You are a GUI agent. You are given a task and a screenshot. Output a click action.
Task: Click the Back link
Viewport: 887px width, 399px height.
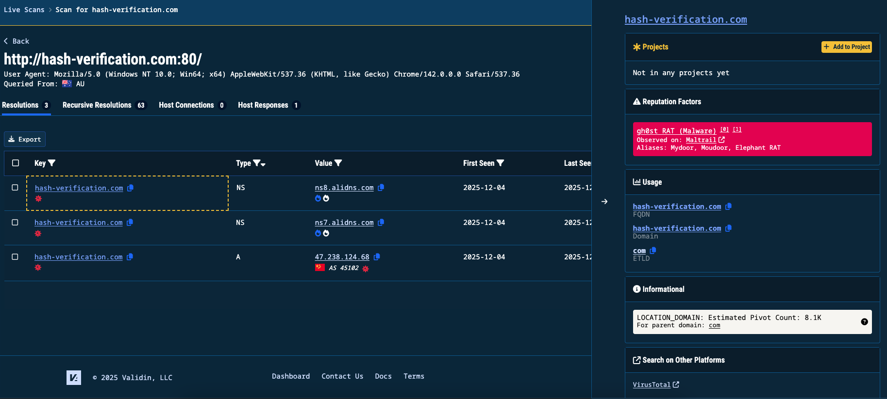click(x=17, y=41)
